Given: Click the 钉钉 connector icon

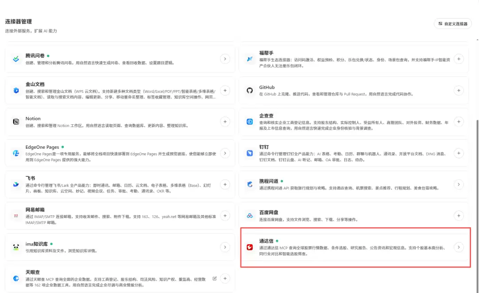Looking at the screenshot, I should 250,153.
